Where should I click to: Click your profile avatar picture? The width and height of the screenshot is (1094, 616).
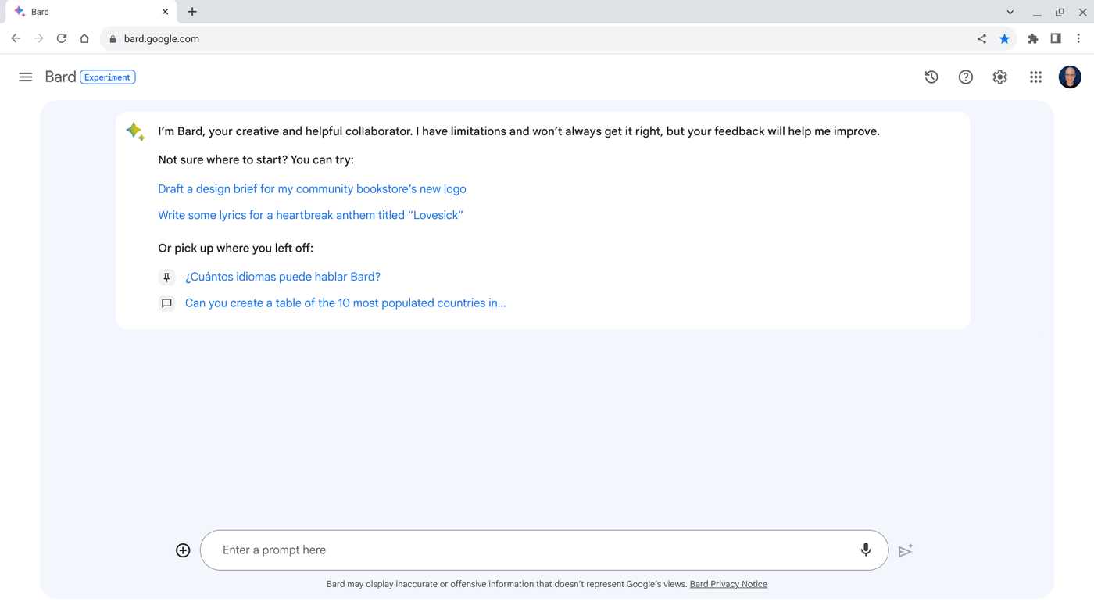point(1069,77)
